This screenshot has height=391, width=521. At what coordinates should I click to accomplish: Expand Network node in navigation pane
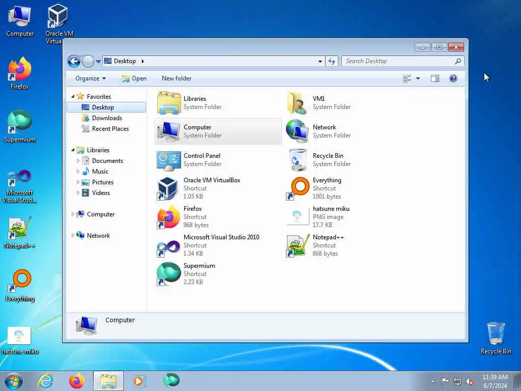(73, 235)
